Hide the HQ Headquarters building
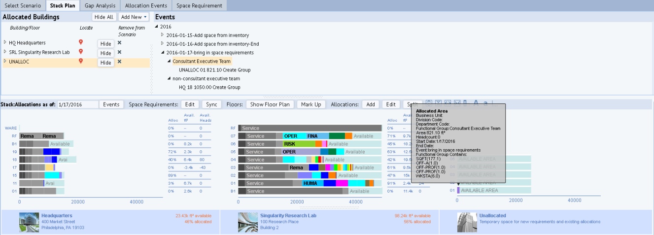The image size is (654, 235). 105,44
